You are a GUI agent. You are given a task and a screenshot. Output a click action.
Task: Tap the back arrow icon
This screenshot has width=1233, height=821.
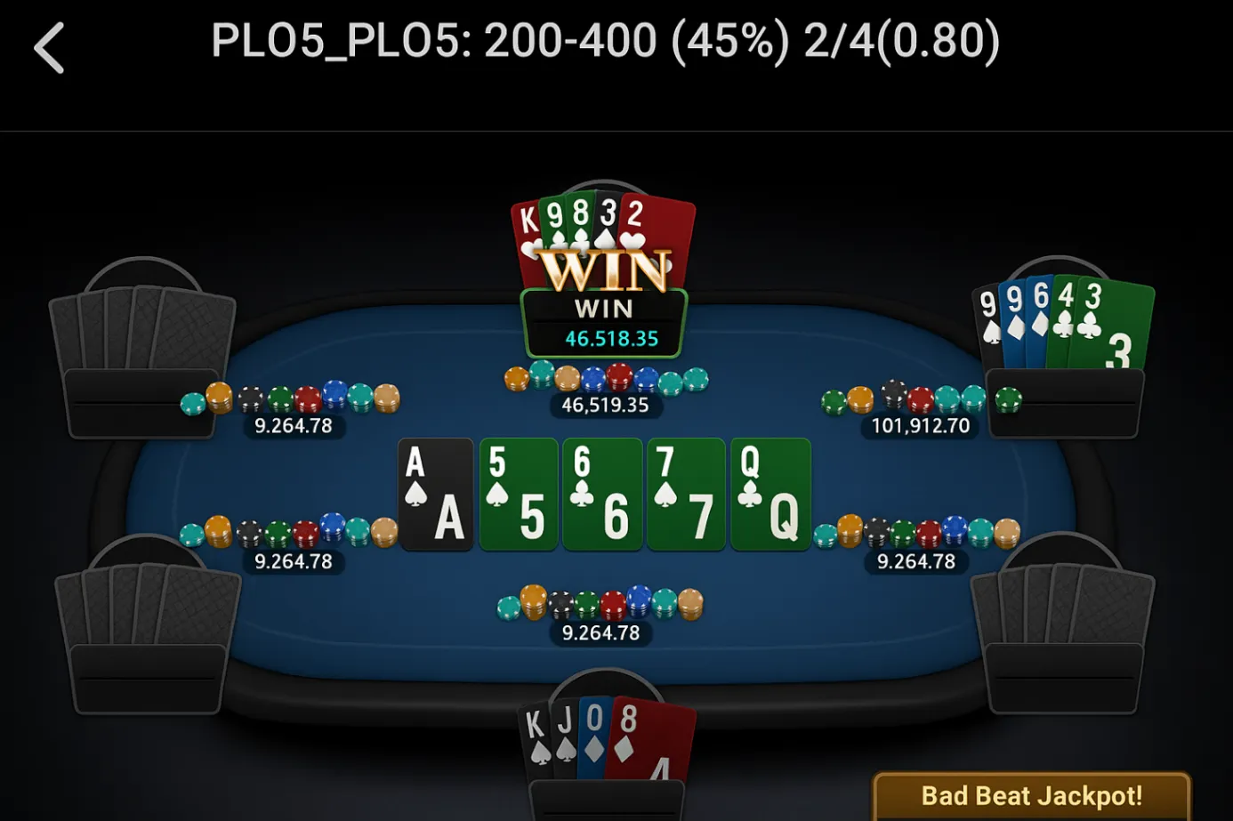(49, 47)
